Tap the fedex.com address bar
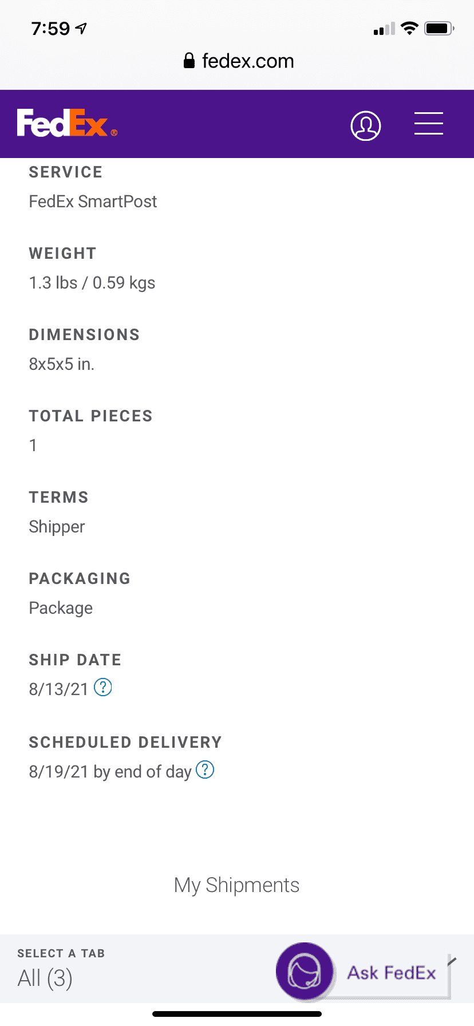This screenshot has height=1026, width=474. pyautogui.click(x=237, y=61)
